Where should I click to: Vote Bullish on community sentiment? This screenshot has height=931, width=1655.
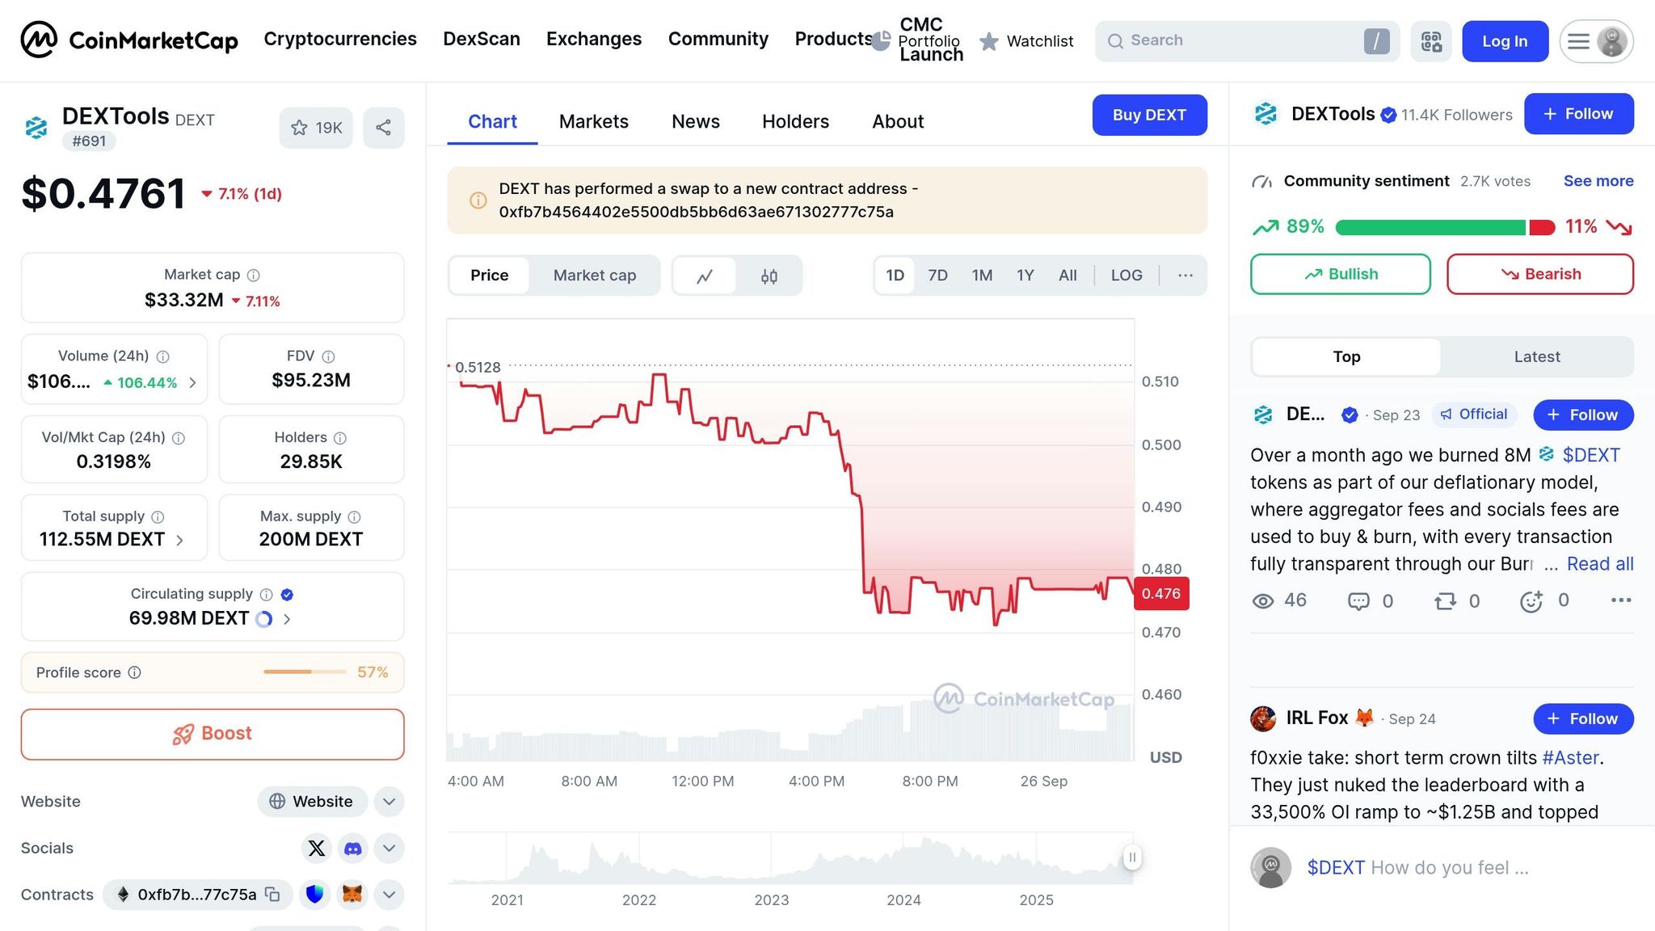(1340, 273)
